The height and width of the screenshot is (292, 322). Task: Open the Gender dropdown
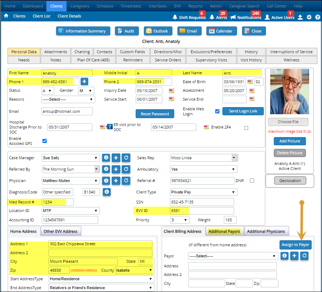click(86, 91)
